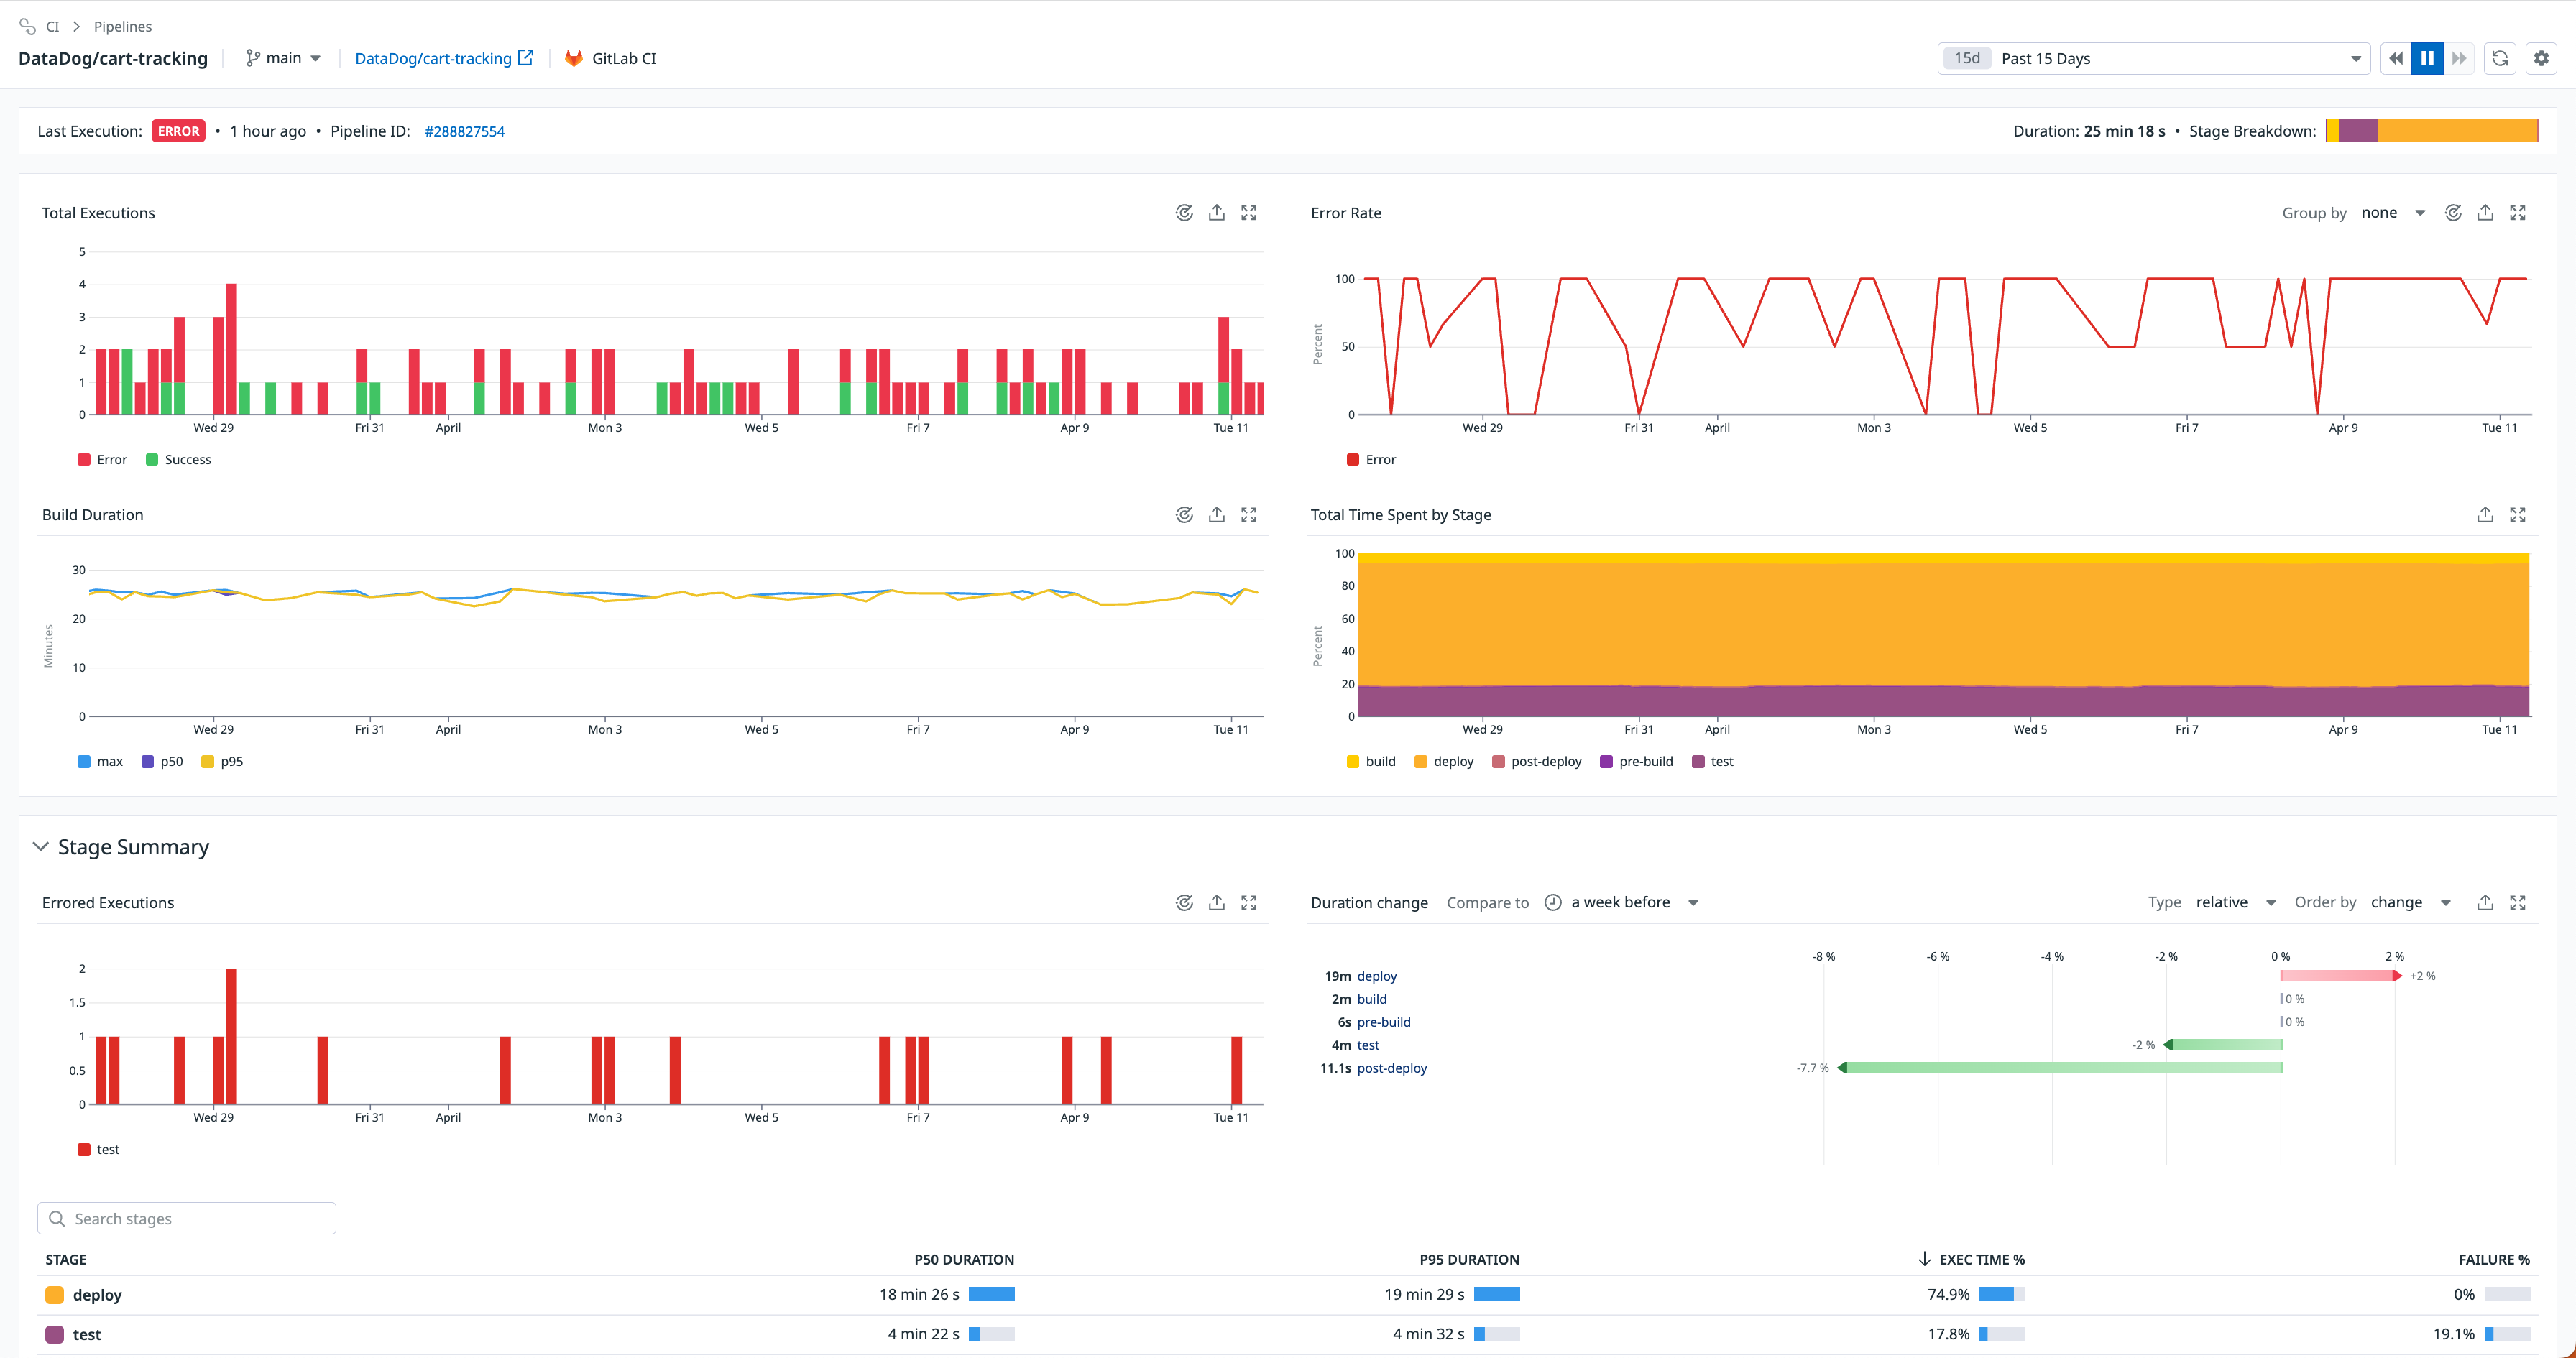Viewport: 2576px width, 1358px height.
Task: Expand Total Executions to fullscreen
Action: pyautogui.click(x=1249, y=213)
